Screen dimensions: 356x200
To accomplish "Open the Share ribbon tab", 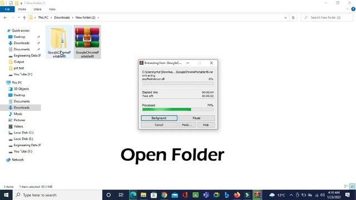I will point(37,9).
